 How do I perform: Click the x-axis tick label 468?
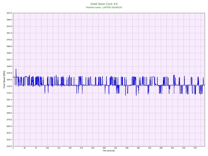tap(161, 148)
